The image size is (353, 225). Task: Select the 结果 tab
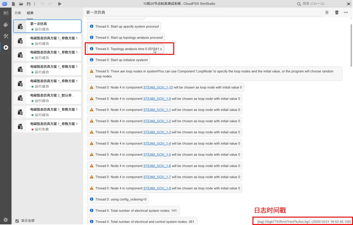30,13
